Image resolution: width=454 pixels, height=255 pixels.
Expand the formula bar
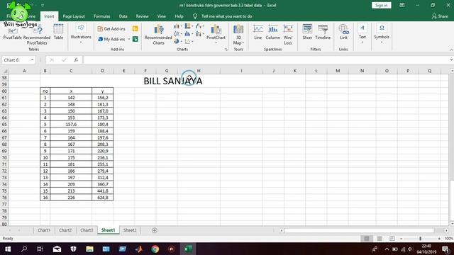[451, 59]
